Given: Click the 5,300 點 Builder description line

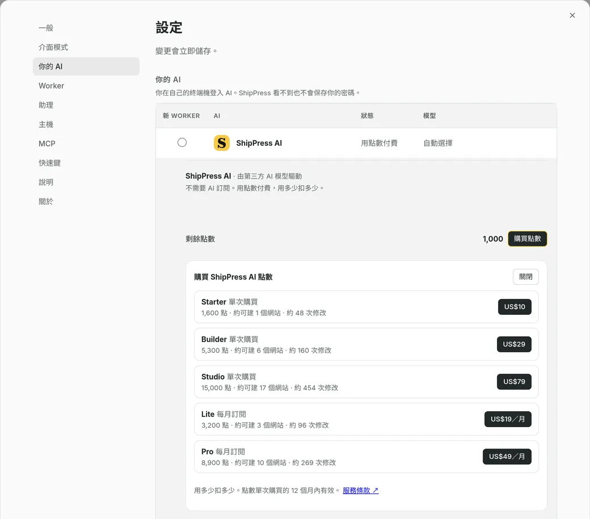Looking at the screenshot, I should pyautogui.click(x=267, y=351).
